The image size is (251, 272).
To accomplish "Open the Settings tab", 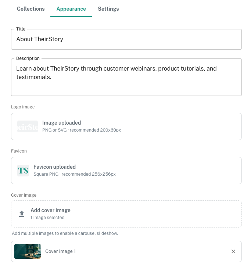I will tap(108, 9).
